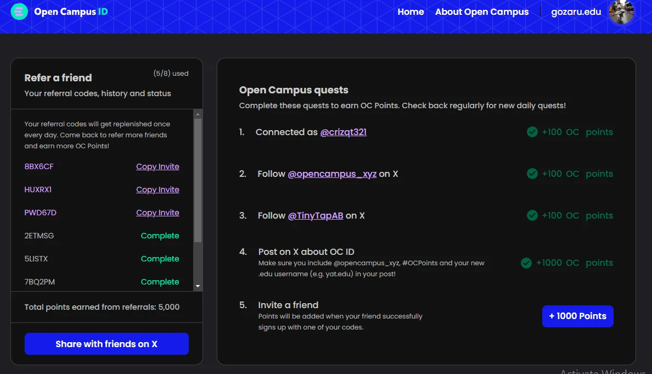Screen dimensions: 652x374
Task: Click Share with friends on X button
Action: click(x=106, y=344)
